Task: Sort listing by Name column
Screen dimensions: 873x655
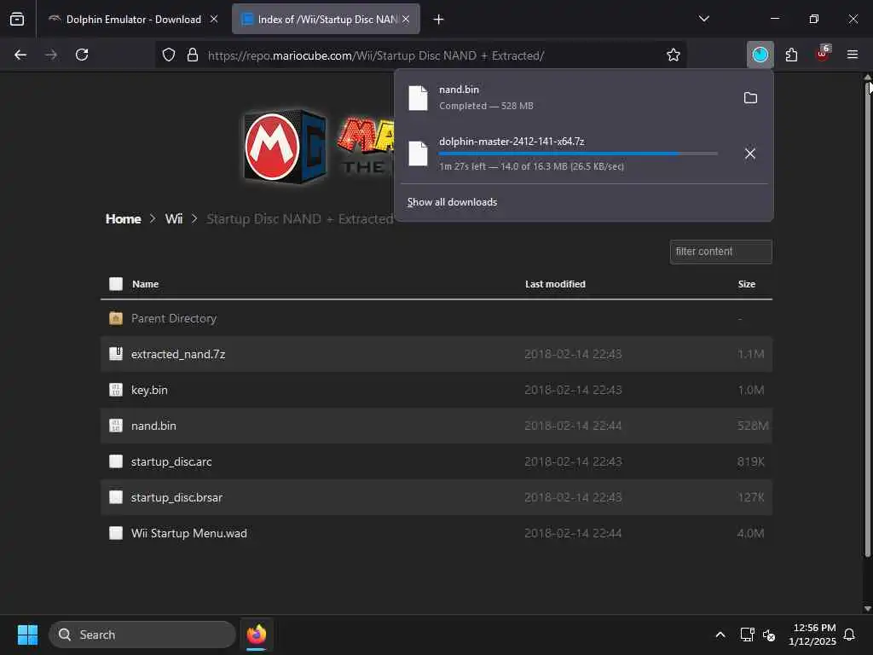Action: 145,284
